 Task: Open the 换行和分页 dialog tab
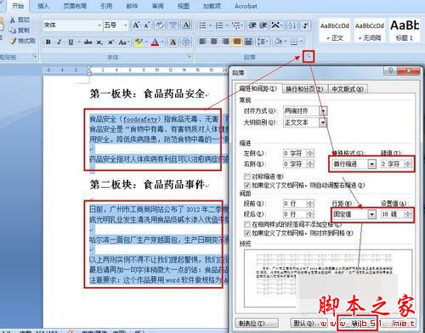click(304, 89)
